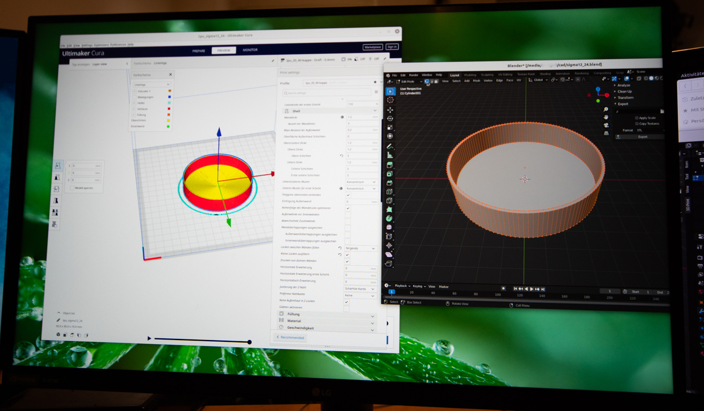
Task: Click Cura Scale tool in left toolbar
Action: coord(57,178)
